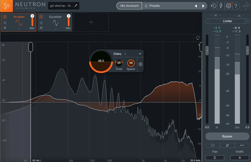Toggle mono sum overlapping circles icon
The width and height of the screenshot is (251, 162).
pyautogui.click(x=213, y=145)
